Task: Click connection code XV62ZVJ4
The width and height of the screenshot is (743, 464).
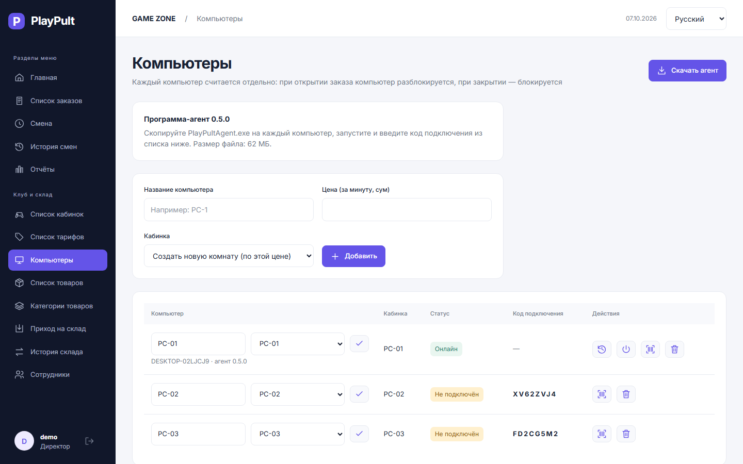Action: point(535,394)
